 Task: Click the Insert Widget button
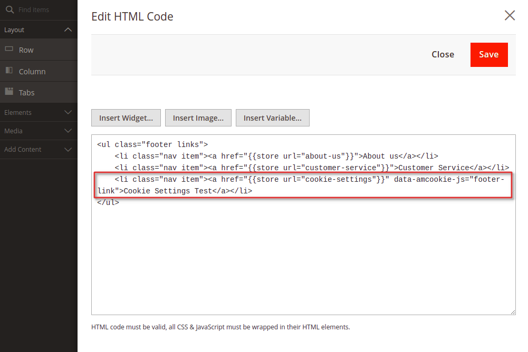tap(126, 118)
